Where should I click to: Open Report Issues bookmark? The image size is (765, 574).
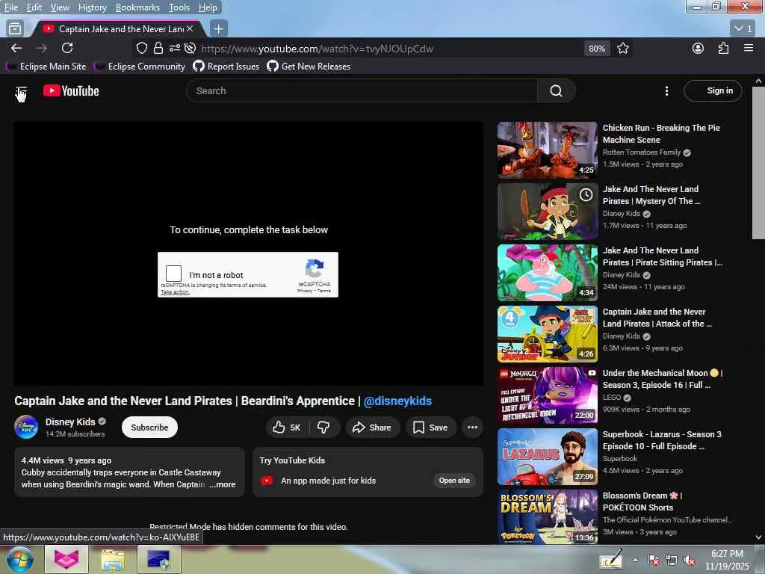tap(226, 67)
